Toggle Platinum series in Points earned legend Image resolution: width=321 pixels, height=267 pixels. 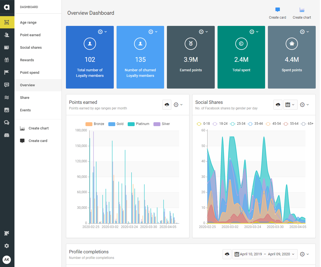(x=139, y=124)
